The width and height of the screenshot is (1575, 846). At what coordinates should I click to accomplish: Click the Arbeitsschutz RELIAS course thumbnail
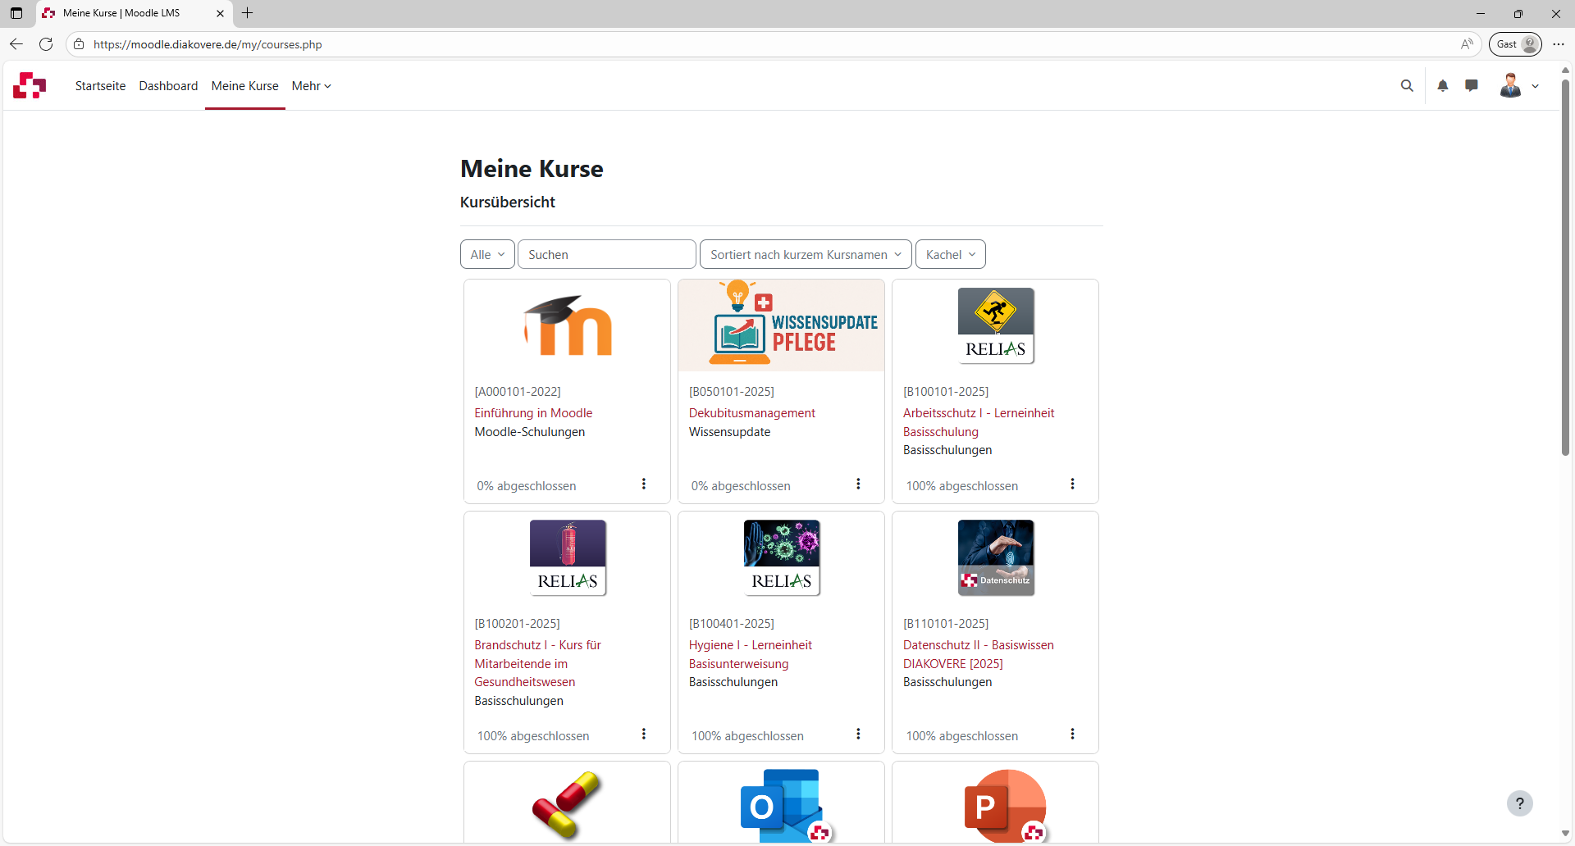click(995, 325)
